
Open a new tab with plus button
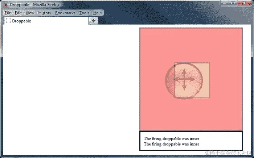point(94,21)
